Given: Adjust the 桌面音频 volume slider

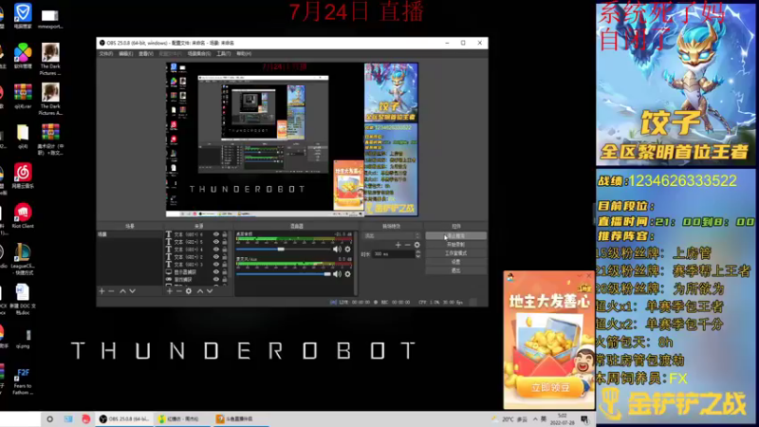Looking at the screenshot, I should point(283,249).
